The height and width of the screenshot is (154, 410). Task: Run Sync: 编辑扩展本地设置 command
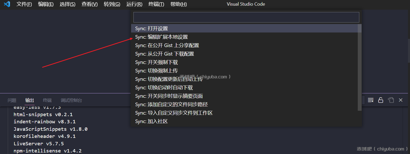pyautogui.click(x=244, y=37)
